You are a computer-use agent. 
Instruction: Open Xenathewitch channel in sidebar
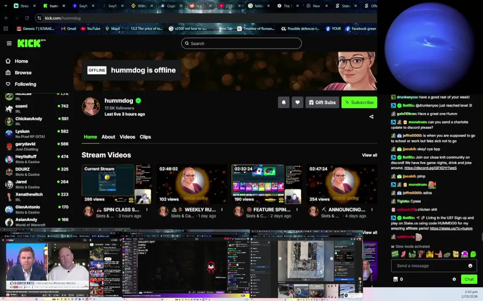click(x=37, y=197)
